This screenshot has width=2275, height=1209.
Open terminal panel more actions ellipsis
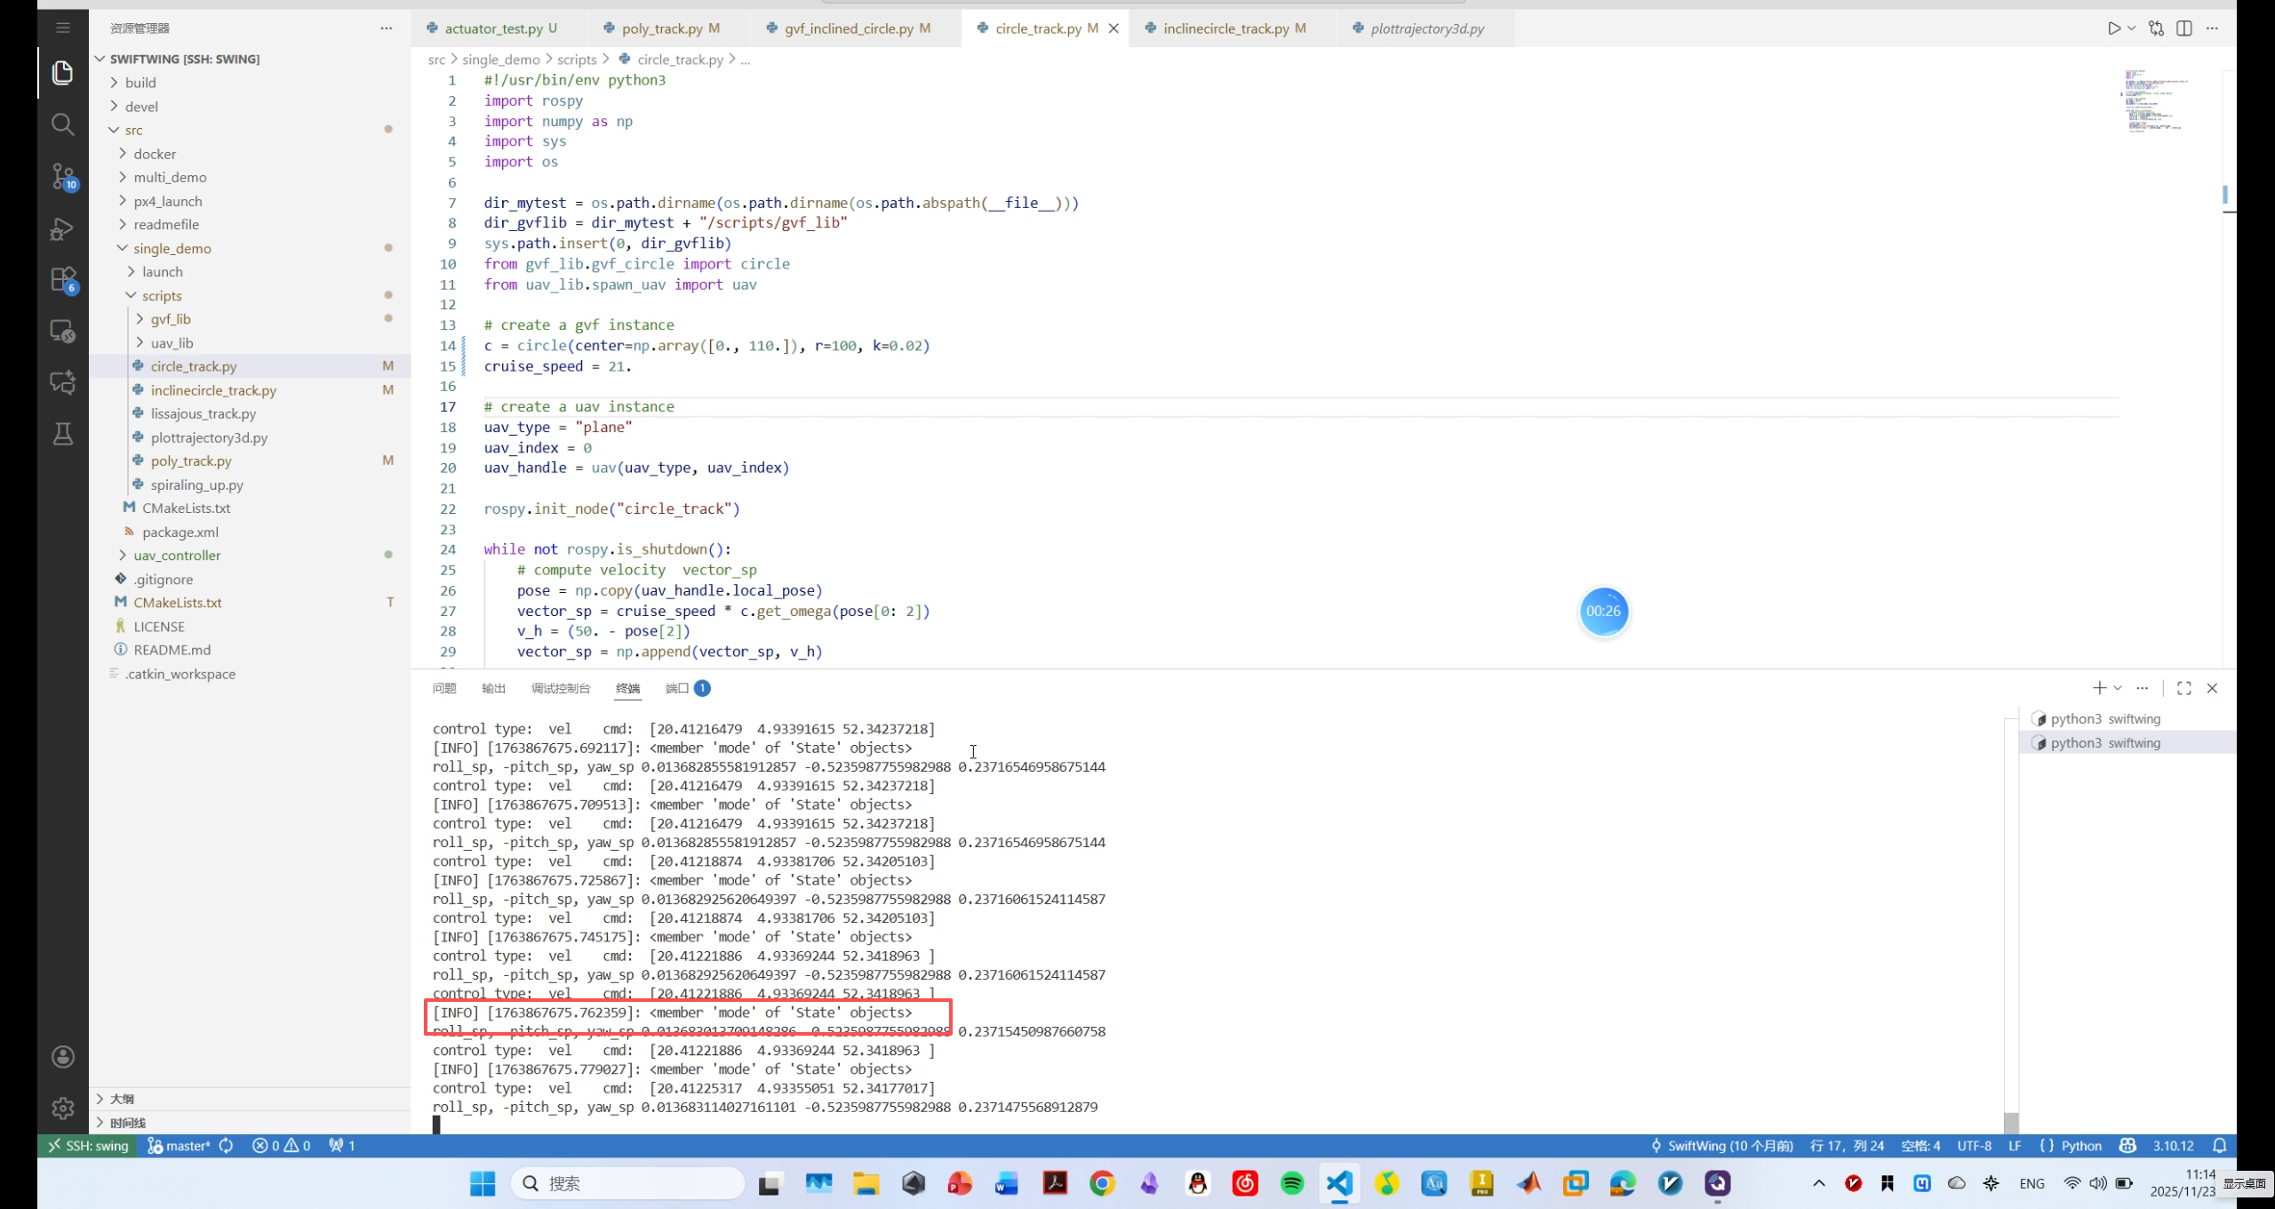(2143, 688)
